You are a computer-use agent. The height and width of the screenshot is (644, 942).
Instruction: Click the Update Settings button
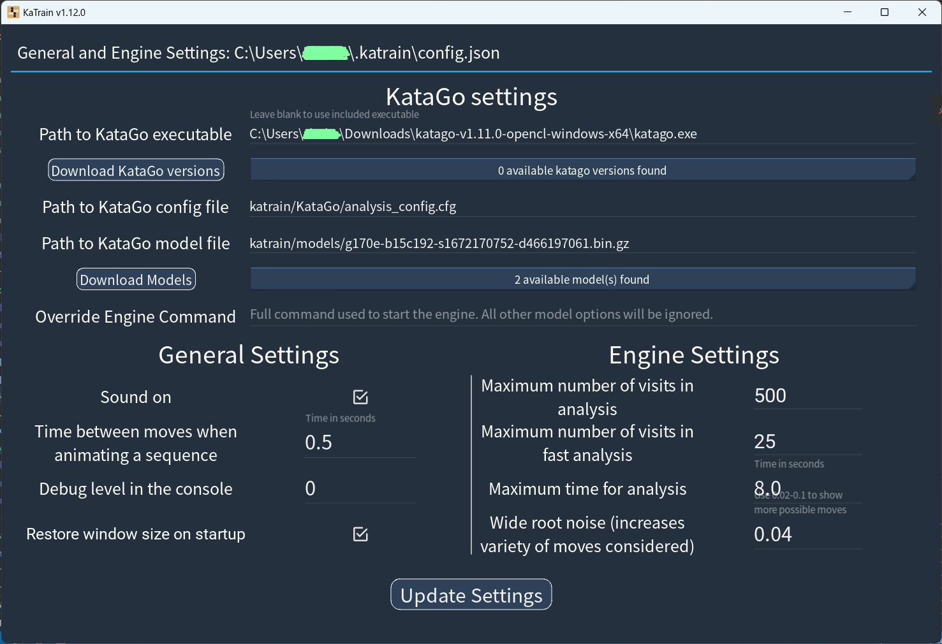tap(471, 595)
